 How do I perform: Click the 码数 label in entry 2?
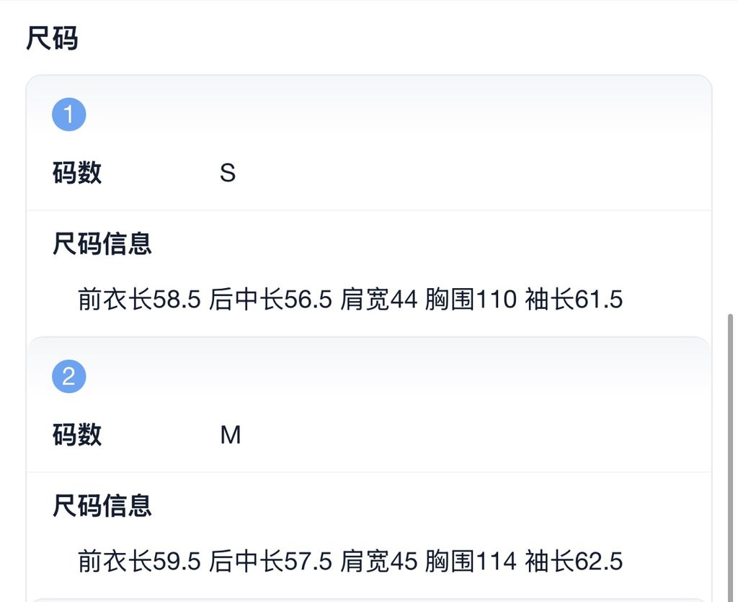click(76, 435)
